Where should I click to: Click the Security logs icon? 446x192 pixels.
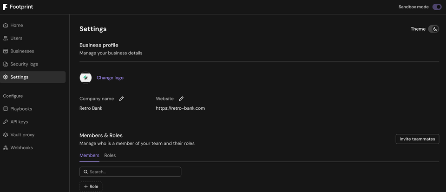(x=6, y=64)
